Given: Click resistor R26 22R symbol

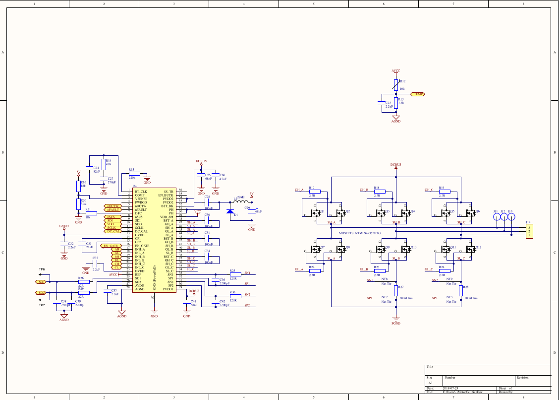Looking at the screenshot, I should (84, 282).
